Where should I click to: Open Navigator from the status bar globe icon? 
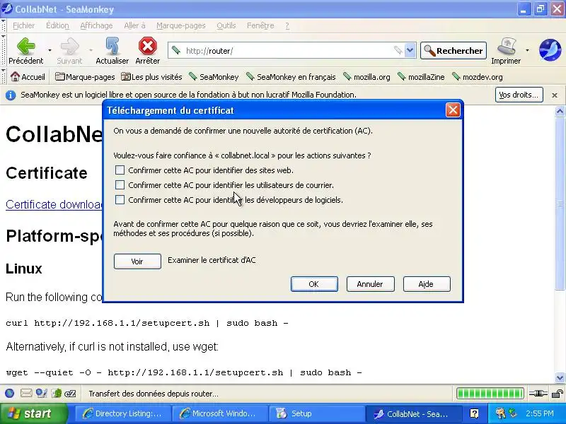[x=9, y=393]
